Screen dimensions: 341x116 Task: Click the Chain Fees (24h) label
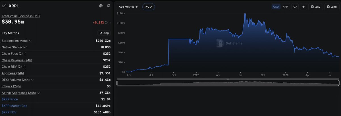(14, 54)
